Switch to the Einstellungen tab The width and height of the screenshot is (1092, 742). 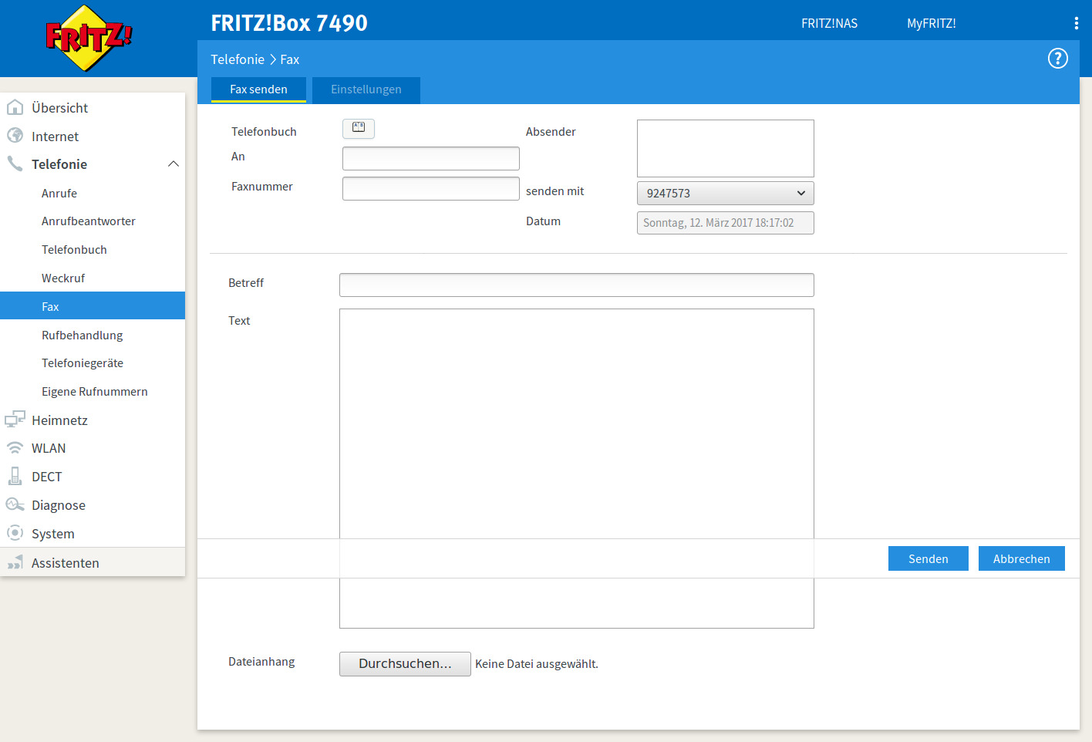click(366, 89)
